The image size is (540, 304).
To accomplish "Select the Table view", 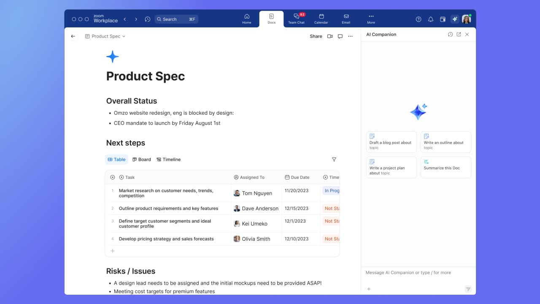I will click(116, 160).
